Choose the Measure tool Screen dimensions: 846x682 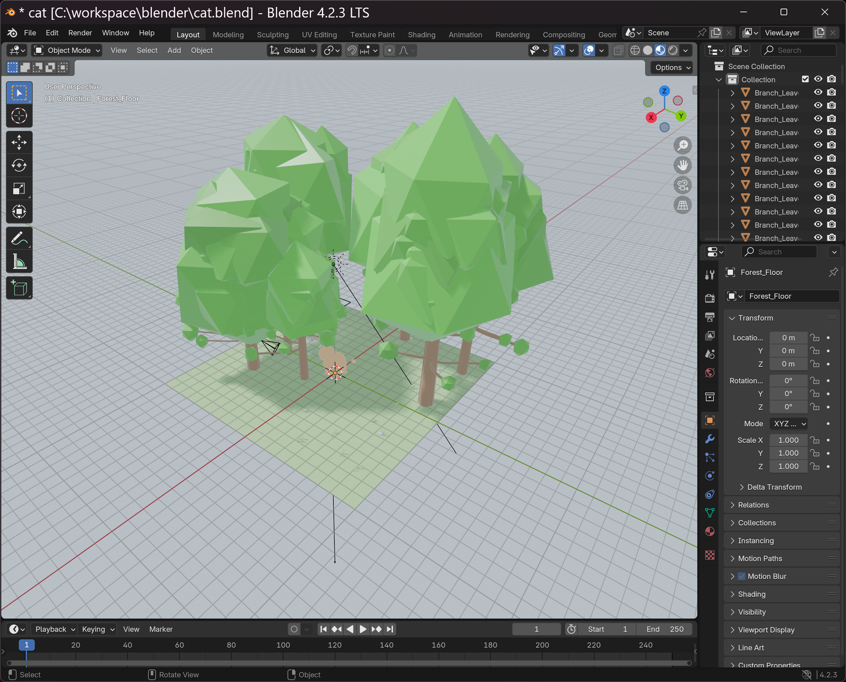tap(19, 262)
